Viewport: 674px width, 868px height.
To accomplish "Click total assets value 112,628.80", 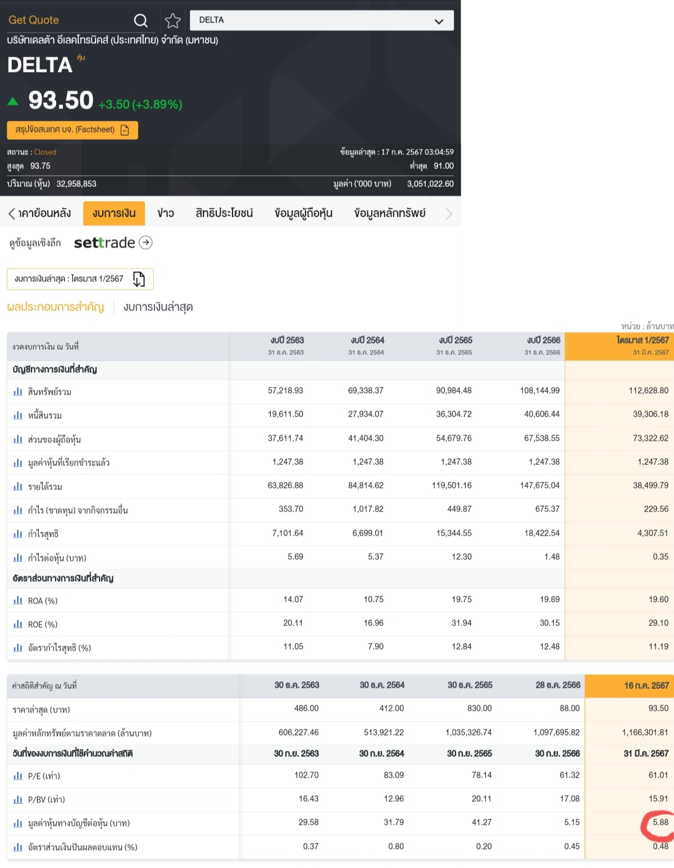I will coord(648,391).
